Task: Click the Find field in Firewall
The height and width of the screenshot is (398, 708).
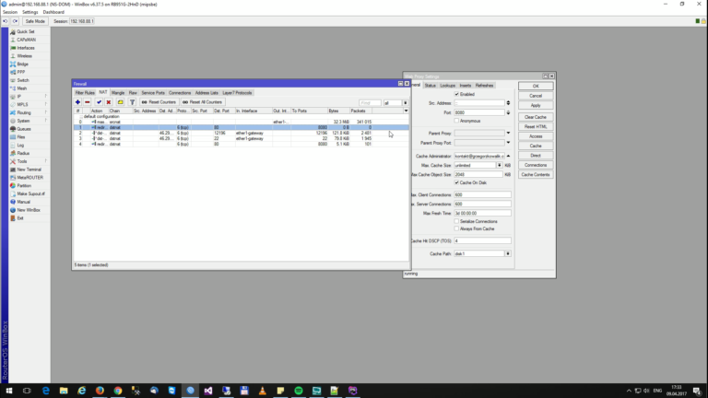Action: (x=370, y=103)
